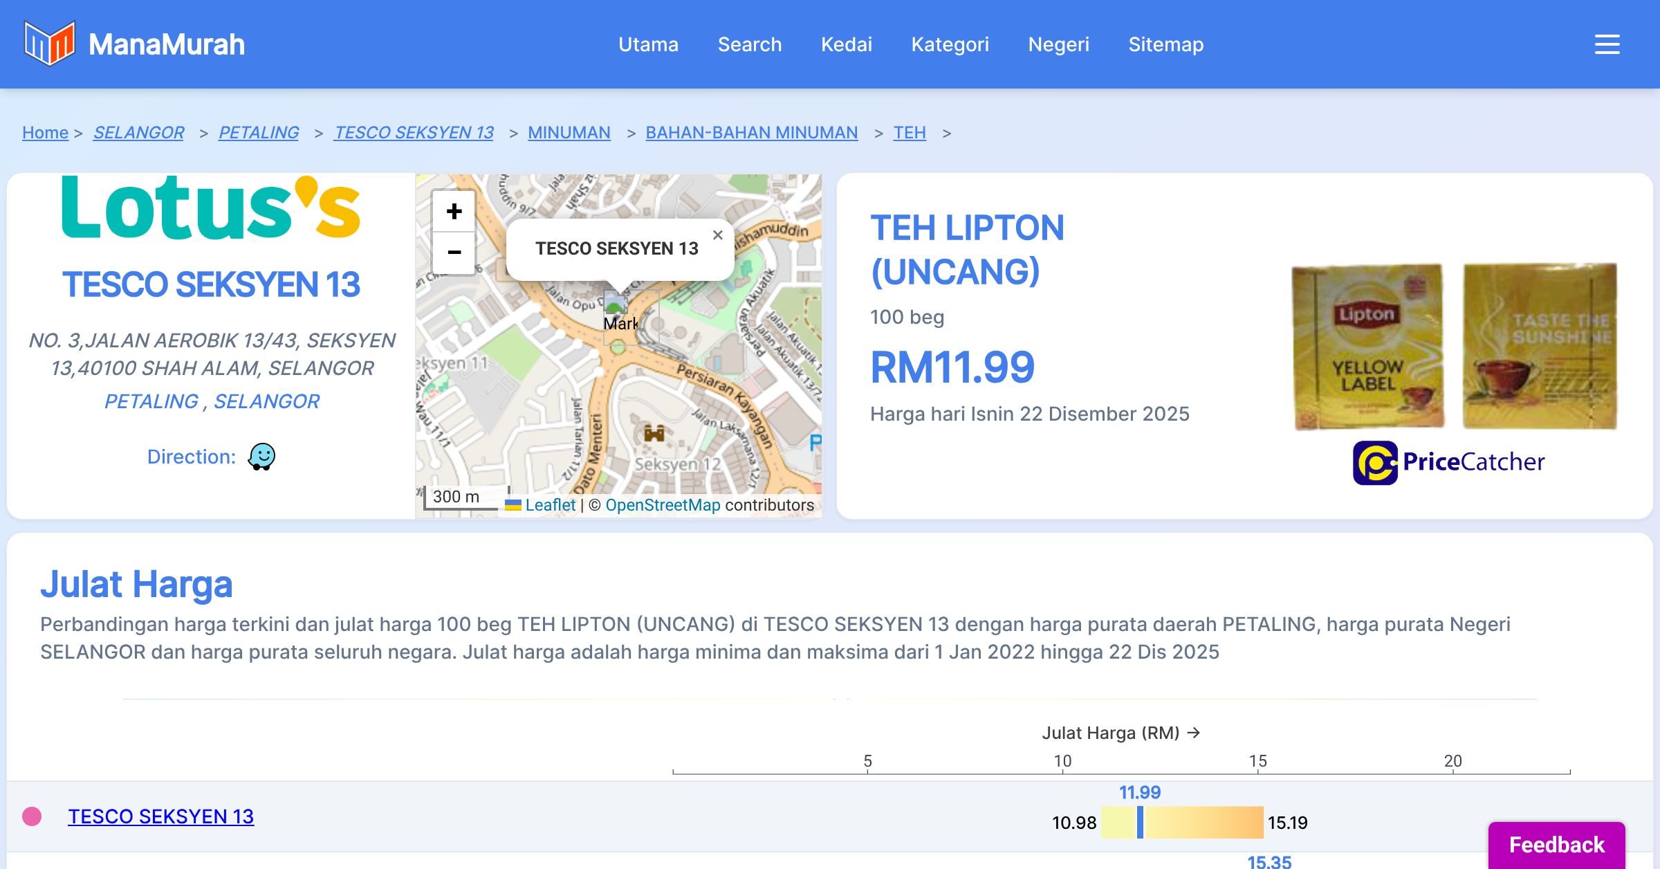The height and width of the screenshot is (869, 1660).
Task: Click the TESCO SEKSYEN 13 chart link
Action: click(160, 816)
